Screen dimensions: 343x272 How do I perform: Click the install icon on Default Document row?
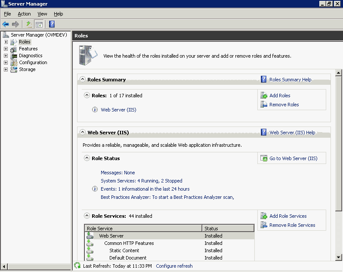tap(90, 257)
